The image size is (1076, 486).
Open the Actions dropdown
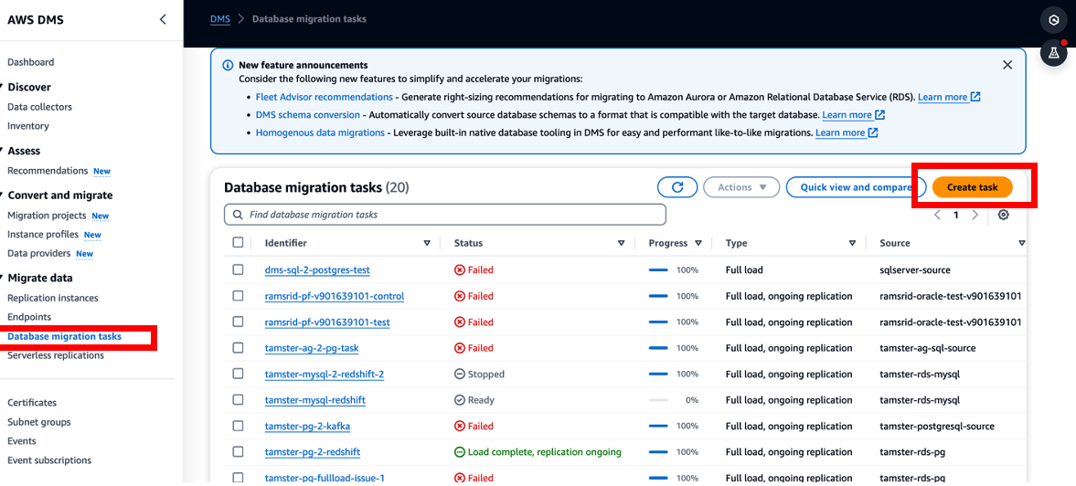[x=741, y=187]
